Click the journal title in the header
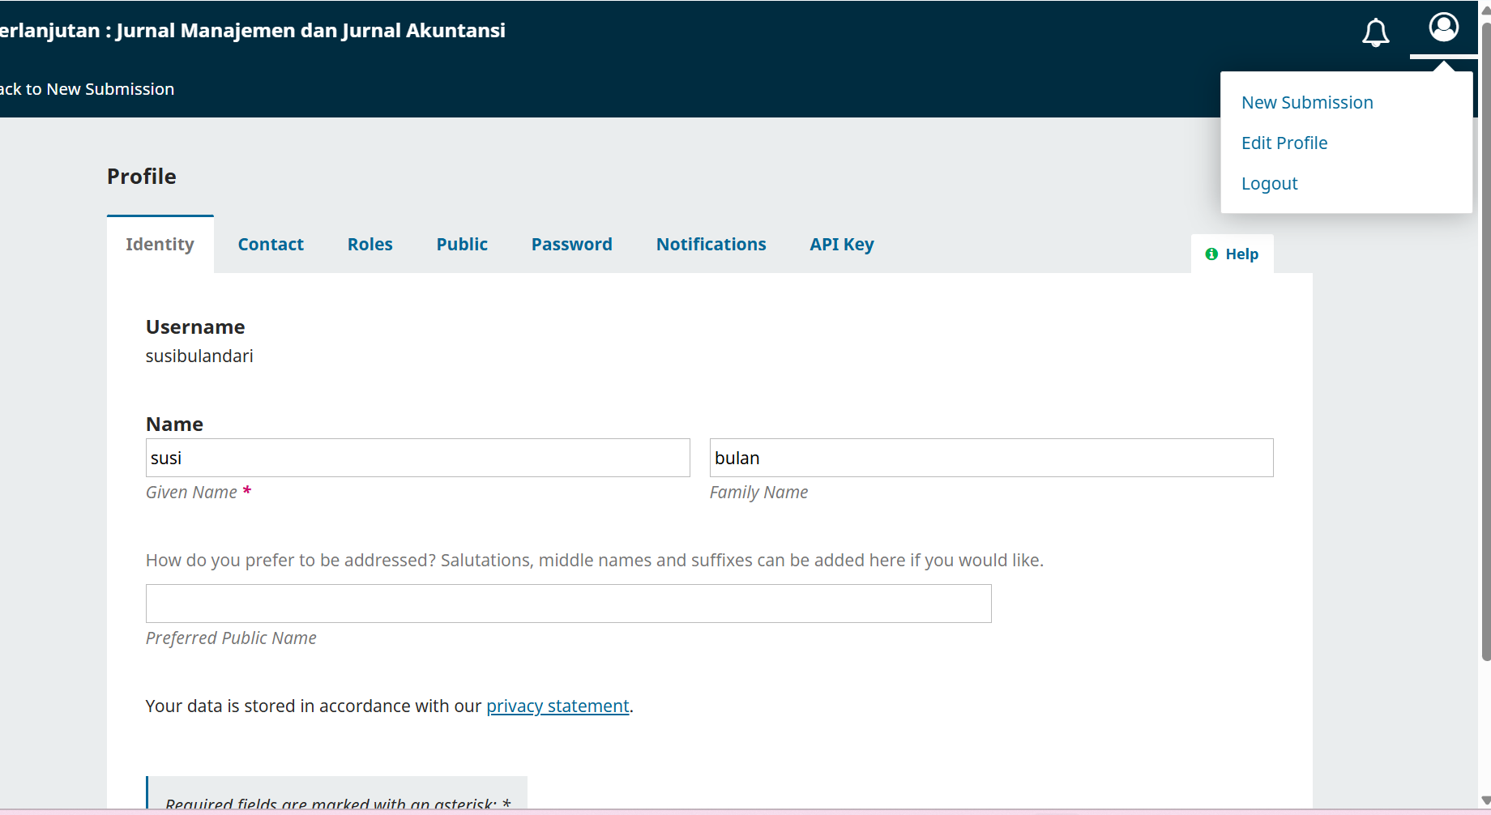Image resolution: width=1491 pixels, height=815 pixels. [252, 31]
